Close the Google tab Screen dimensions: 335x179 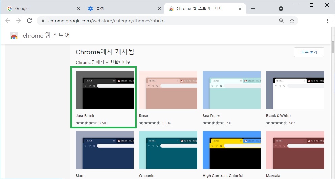click(79, 9)
